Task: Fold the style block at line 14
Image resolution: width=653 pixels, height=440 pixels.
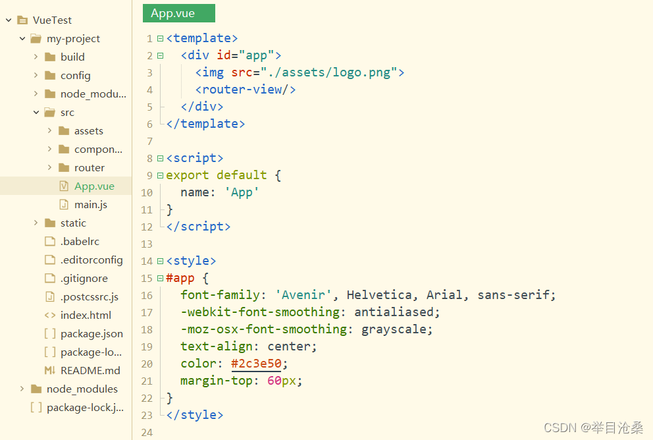Action: pyautogui.click(x=161, y=261)
